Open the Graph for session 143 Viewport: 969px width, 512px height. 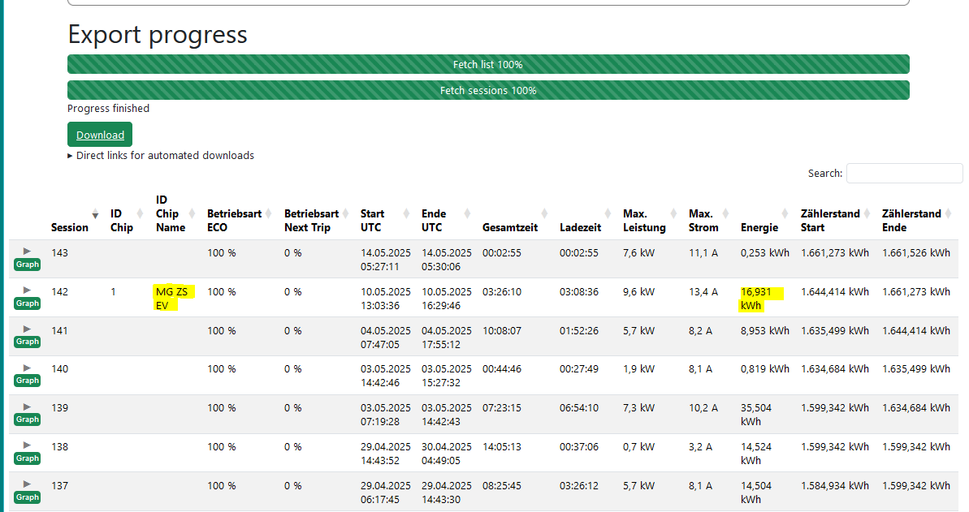pos(27,265)
